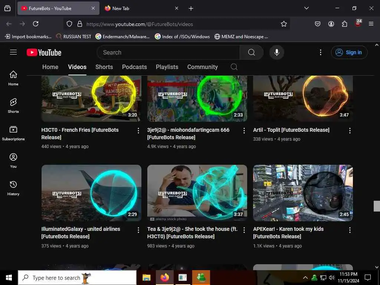Open Artil - Toplit video title
380x285 pixels.
click(291, 130)
